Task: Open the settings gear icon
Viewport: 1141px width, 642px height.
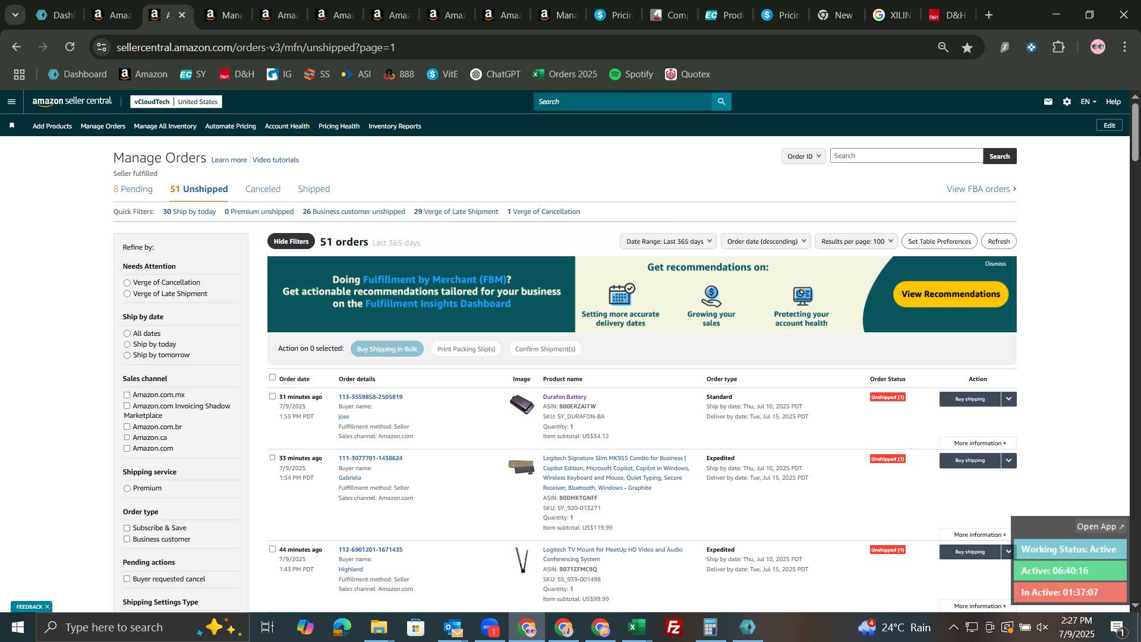Action: (x=1067, y=102)
